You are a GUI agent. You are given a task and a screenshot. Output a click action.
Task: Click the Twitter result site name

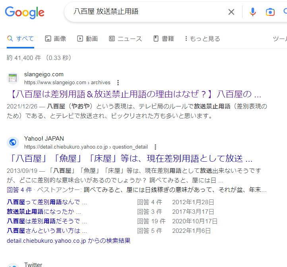[x=33, y=265]
